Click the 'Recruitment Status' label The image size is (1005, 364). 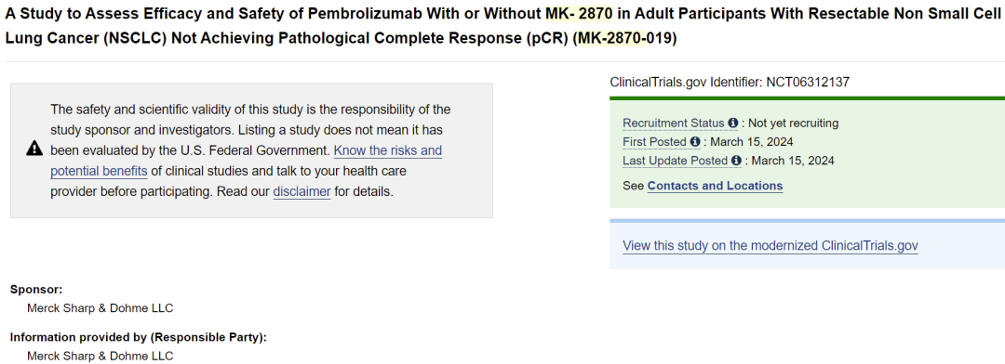pyautogui.click(x=674, y=123)
